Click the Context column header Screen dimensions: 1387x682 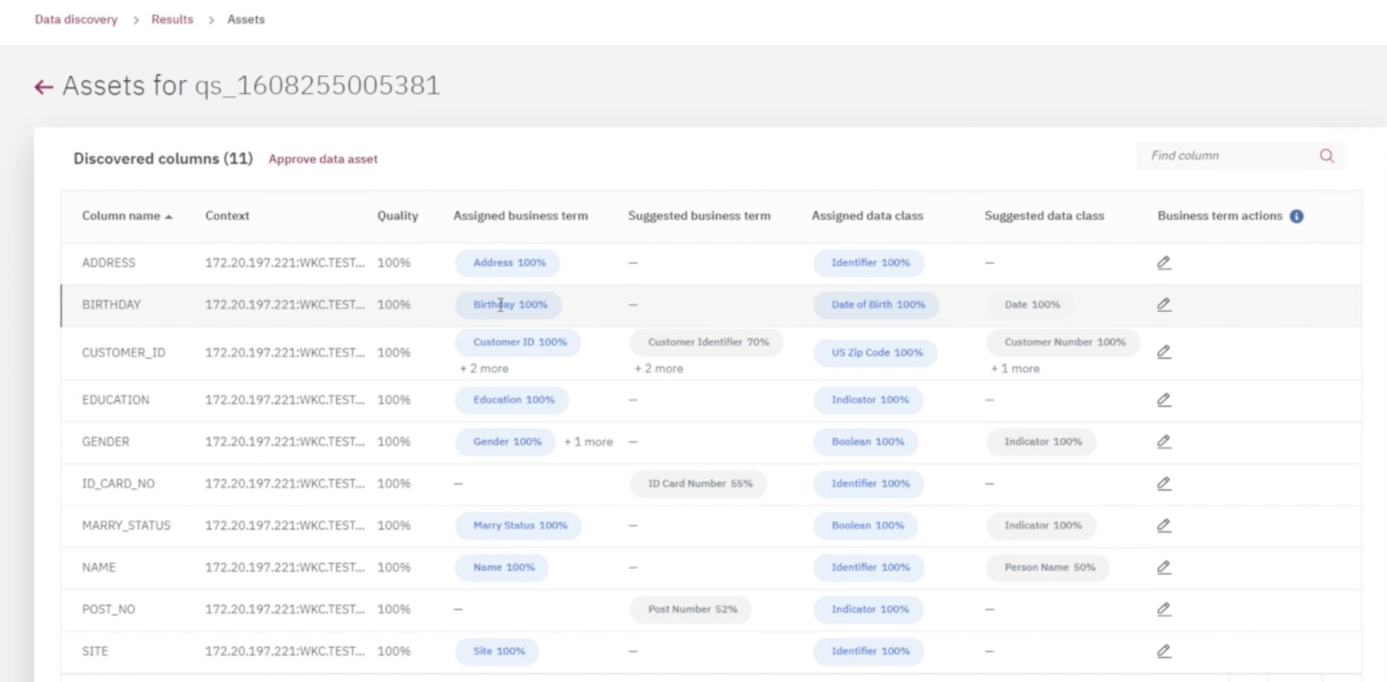(x=227, y=216)
